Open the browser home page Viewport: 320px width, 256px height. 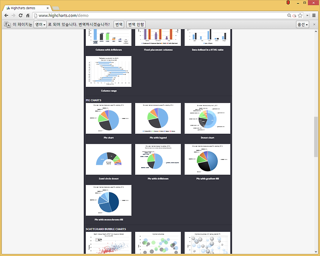[x=28, y=15]
